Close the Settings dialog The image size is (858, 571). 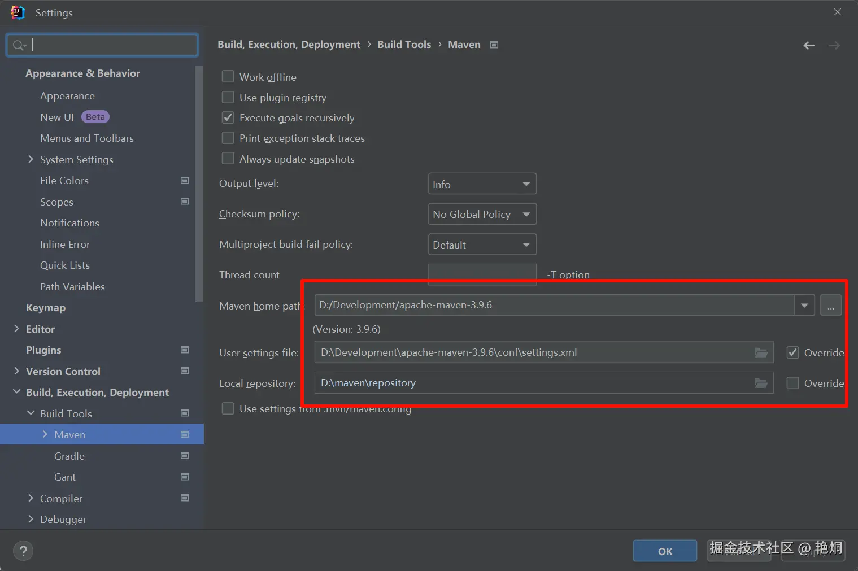tap(837, 12)
